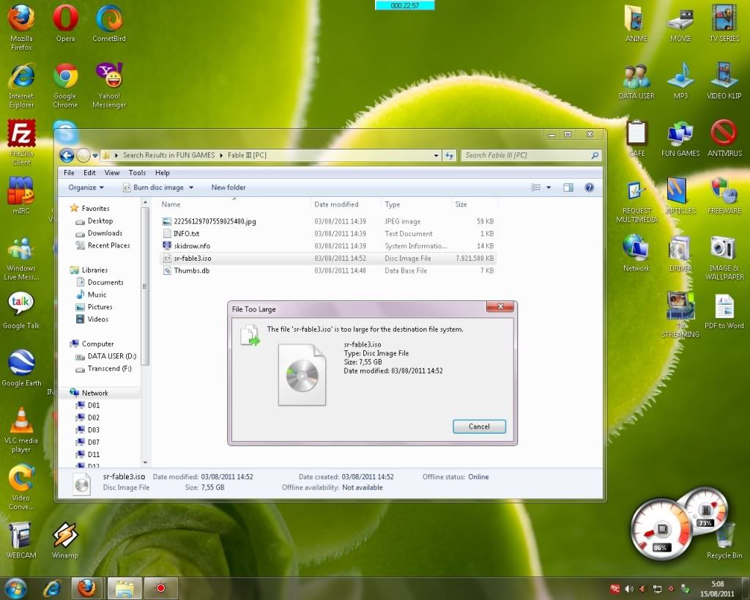Open the Tools menu

137,173
